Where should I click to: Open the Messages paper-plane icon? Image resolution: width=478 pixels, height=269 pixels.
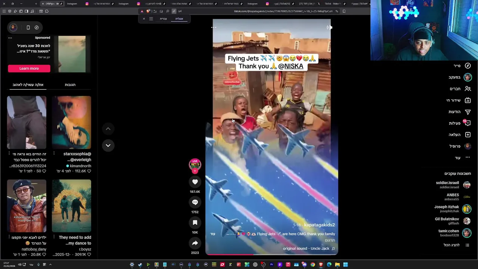tap(468, 112)
